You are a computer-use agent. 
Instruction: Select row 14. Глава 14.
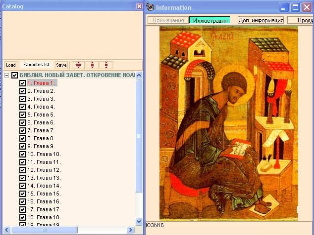pos(44,186)
